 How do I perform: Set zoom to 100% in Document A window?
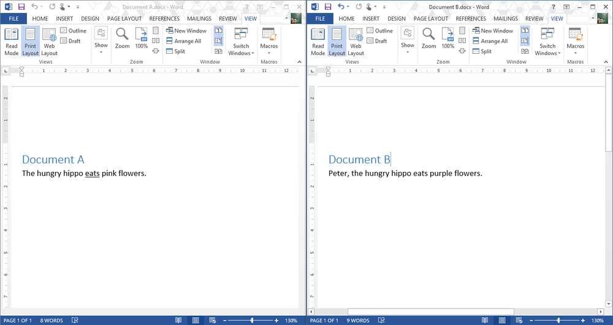(142, 39)
